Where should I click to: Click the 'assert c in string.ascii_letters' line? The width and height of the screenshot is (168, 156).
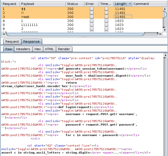pyautogui.click(x=45, y=153)
